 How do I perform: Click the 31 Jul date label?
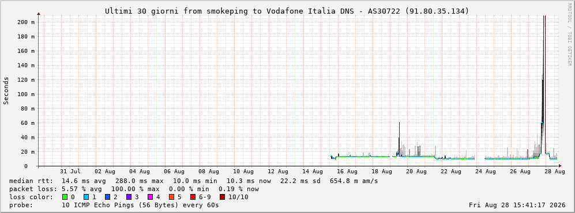pyautogui.click(x=70, y=171)
